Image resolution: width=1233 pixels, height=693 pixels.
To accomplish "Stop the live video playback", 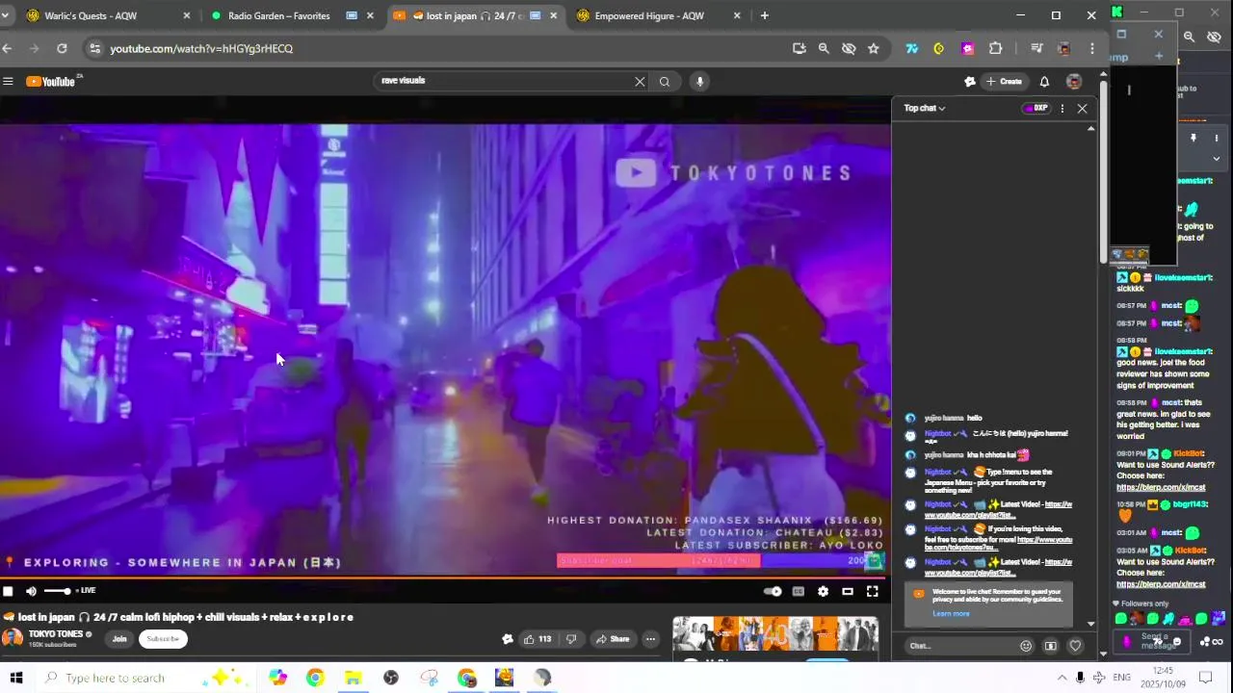I will [x=8, y=591].
